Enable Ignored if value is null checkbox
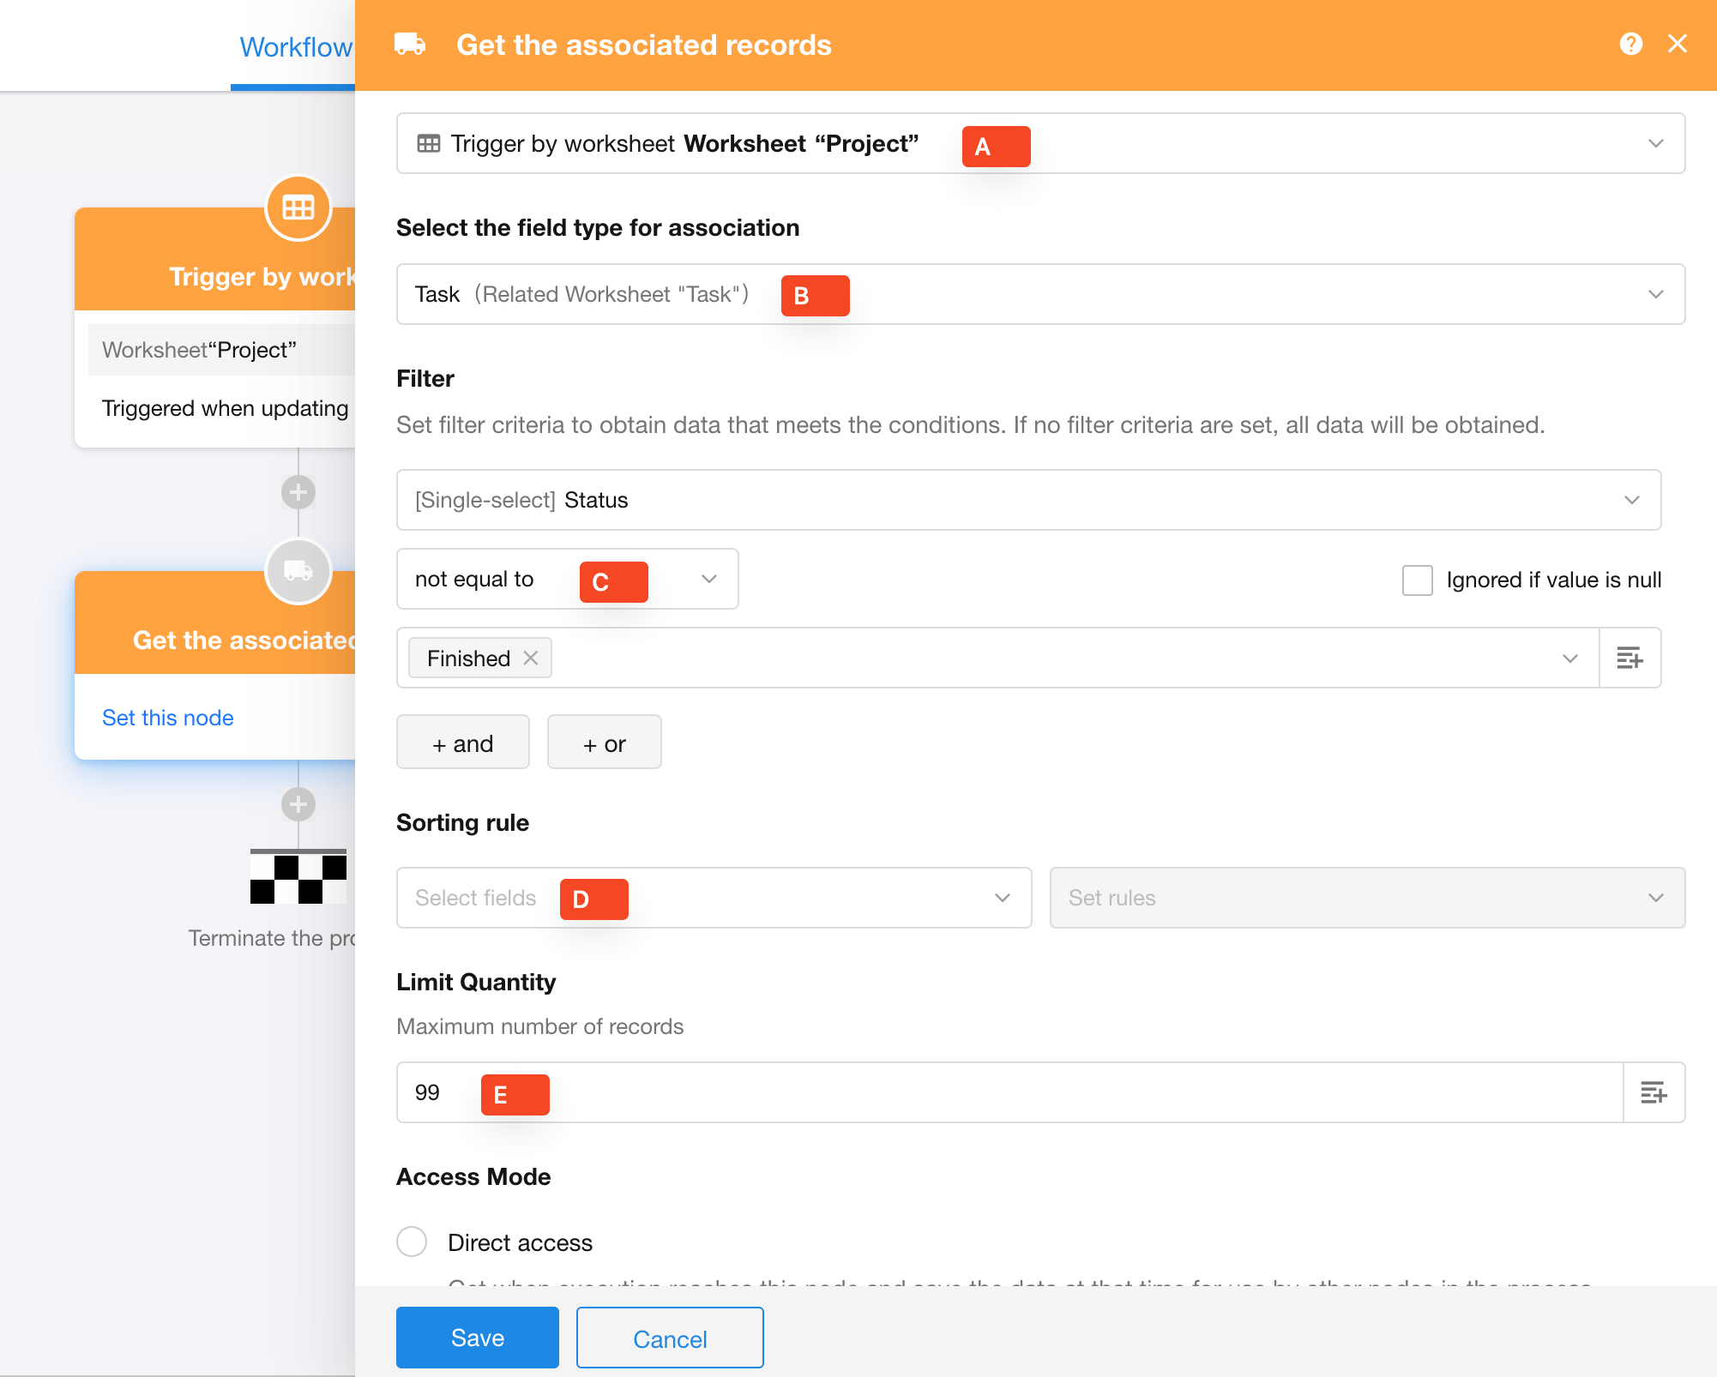 pyautogui.click(x=1417, y=580)
